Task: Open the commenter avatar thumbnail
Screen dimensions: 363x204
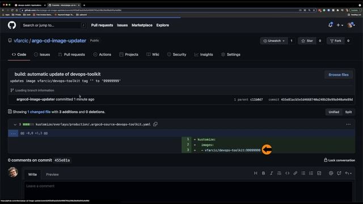Action: pyautogui.click(x=13, y=172)
